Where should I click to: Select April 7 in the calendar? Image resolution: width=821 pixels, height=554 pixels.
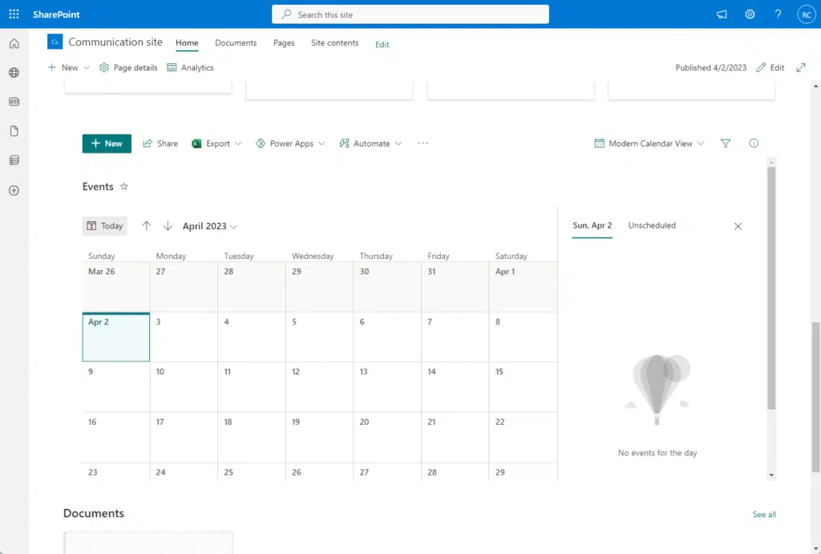455,338
